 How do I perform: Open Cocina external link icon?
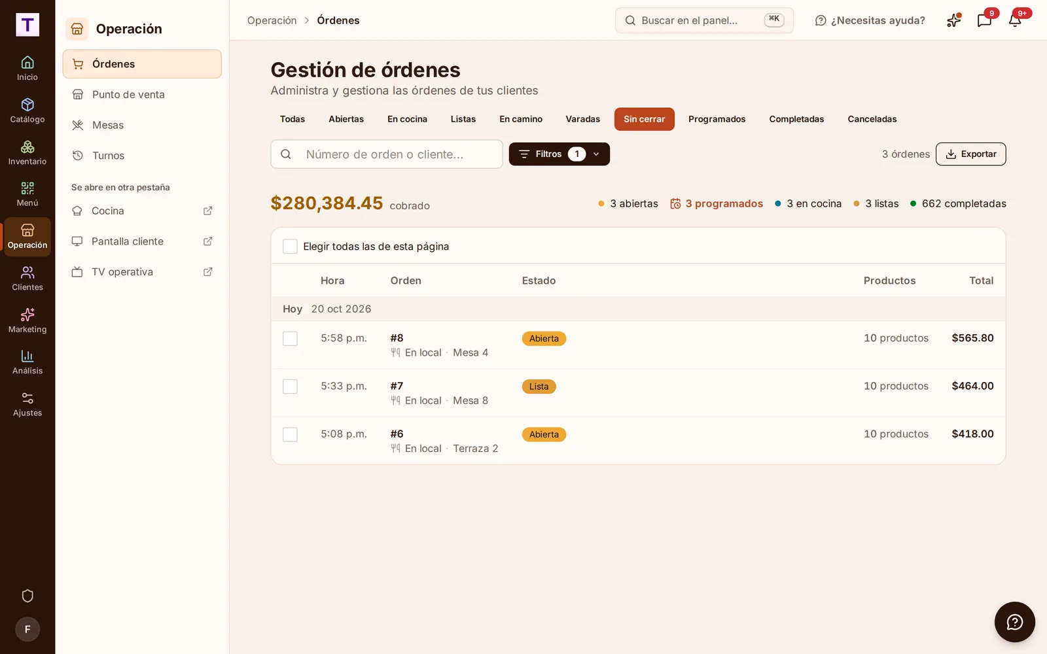pyautogui.click(x=208, y=211)
